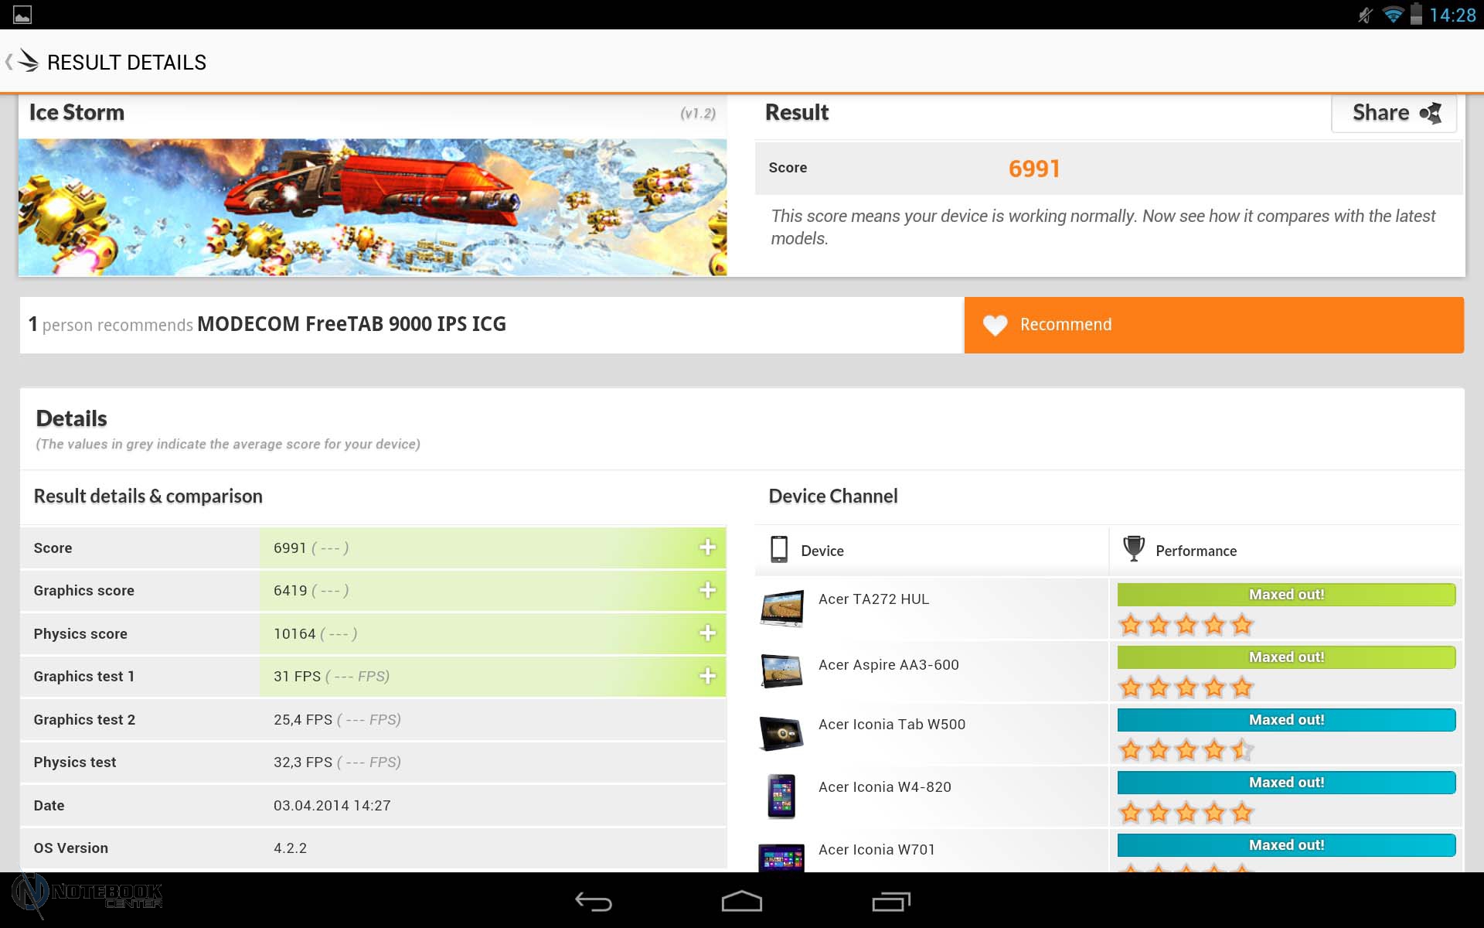1484x928 pixels.
Task: Expand the Score row plus sign
Action: pos(707,548)
